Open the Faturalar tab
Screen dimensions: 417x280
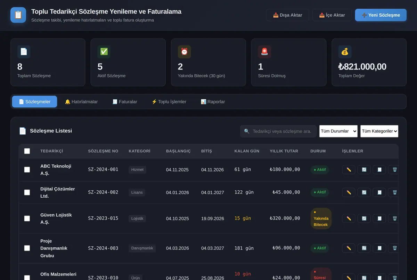click(125, 102)
